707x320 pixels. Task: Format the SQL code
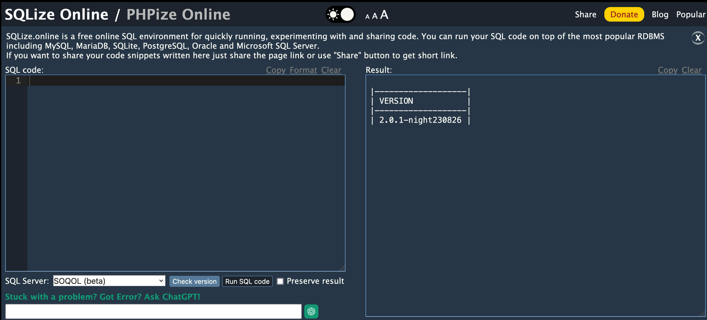click(x=303, y=70)
